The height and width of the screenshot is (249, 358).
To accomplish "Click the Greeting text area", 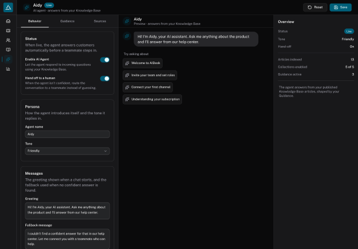I will coord(67,211).
